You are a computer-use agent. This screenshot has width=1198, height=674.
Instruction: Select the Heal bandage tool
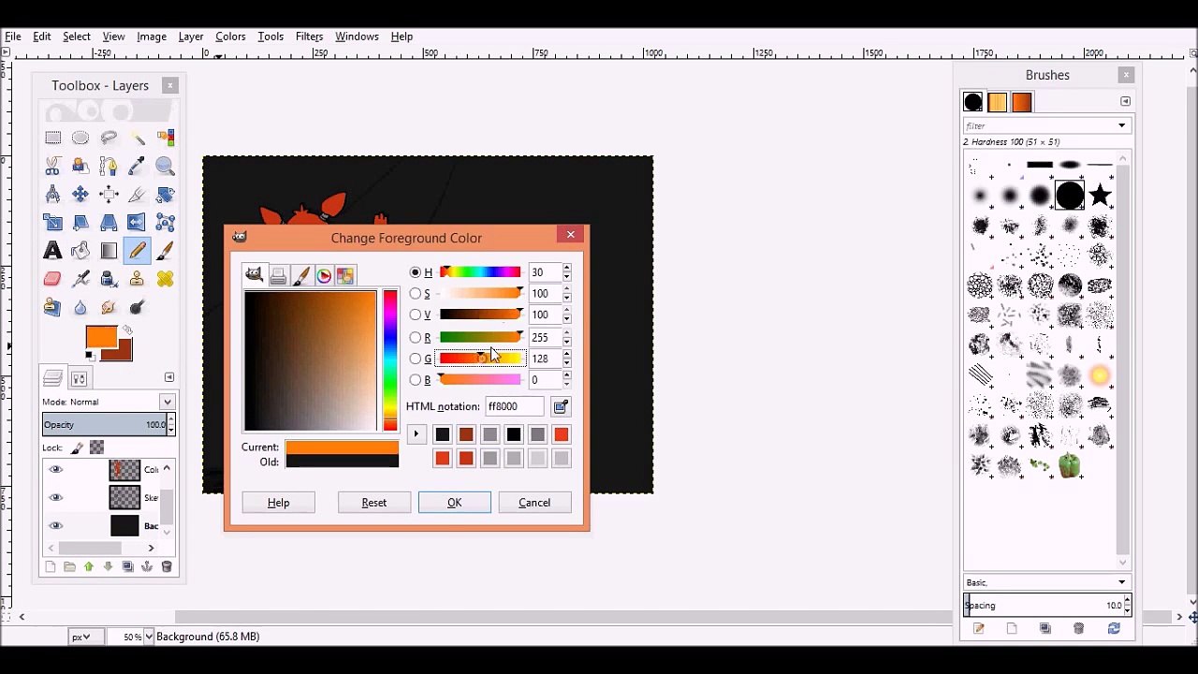166,278
